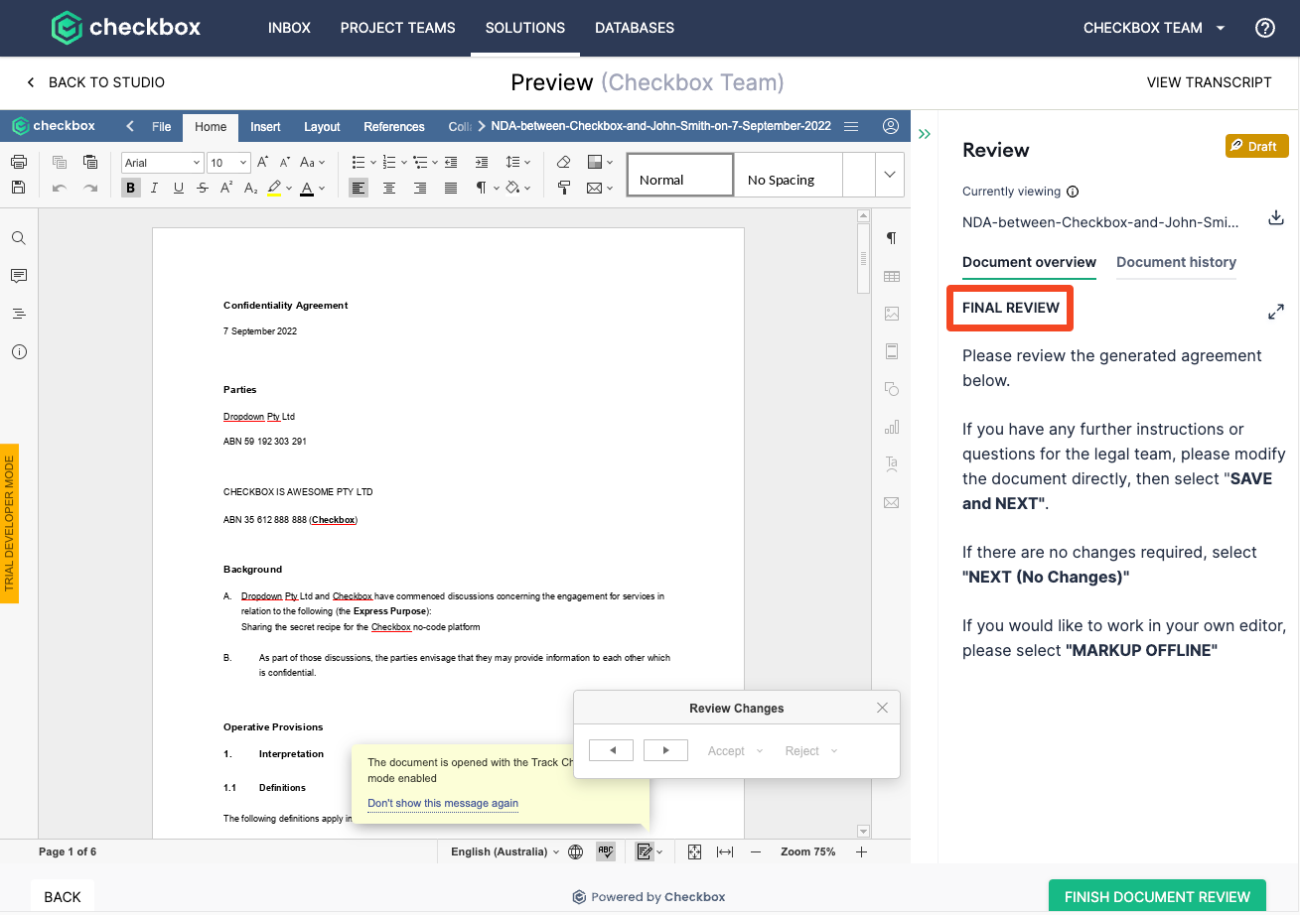Viewport: 1300px width, 915px height.
Task: Select the Normal paragraph style
Action: [x=680, y=175]
